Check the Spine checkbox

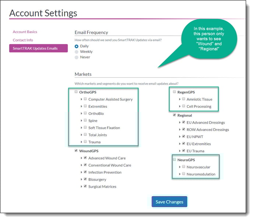85,120
